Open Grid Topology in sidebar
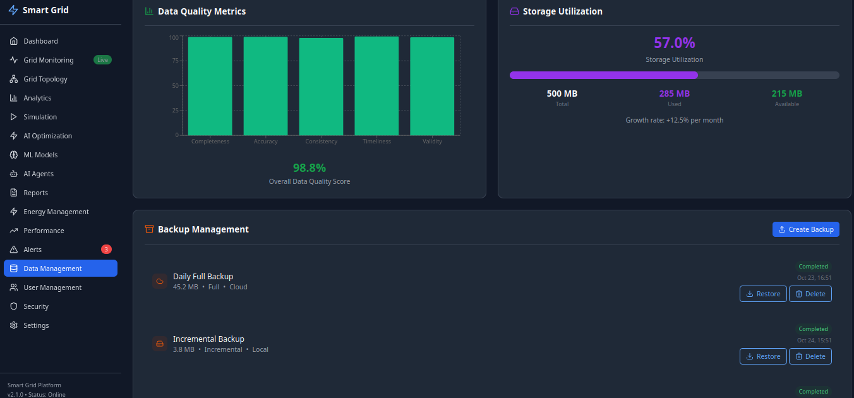This screenshot has height=398, width=854. pyautogui.click(x=61, y=79)
